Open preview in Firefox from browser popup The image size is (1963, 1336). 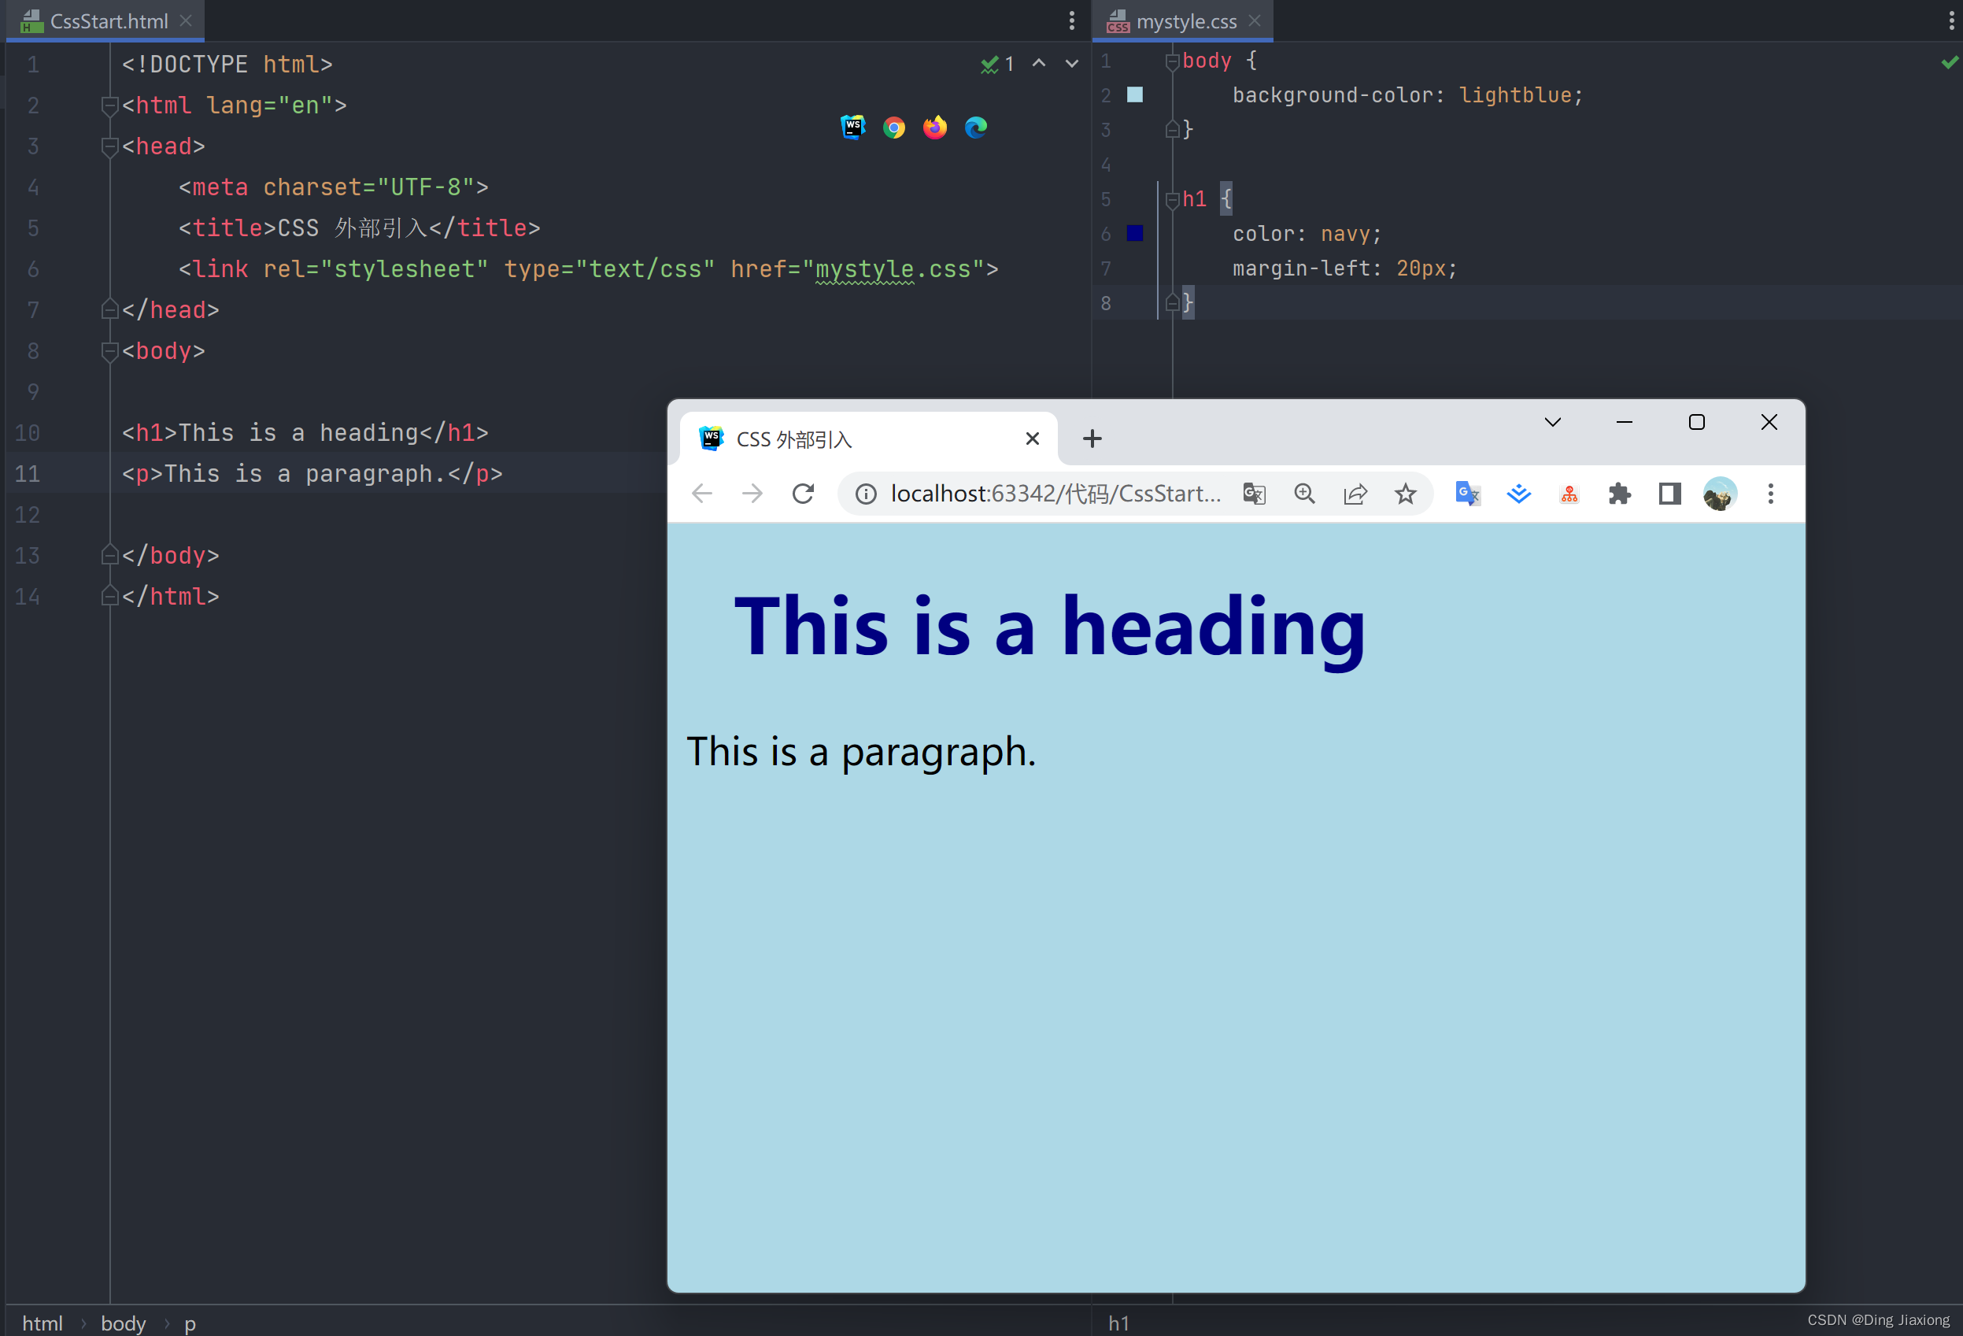[x=935, y=128]
